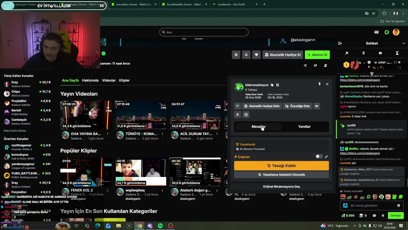Image resolution: width=408 pixels, height=230 pixels.
Task: Click Gönder to send message
Action: click(396, 216)
